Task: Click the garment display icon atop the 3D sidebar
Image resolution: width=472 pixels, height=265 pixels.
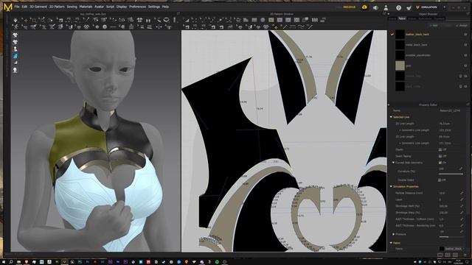Action: point(15,35)
